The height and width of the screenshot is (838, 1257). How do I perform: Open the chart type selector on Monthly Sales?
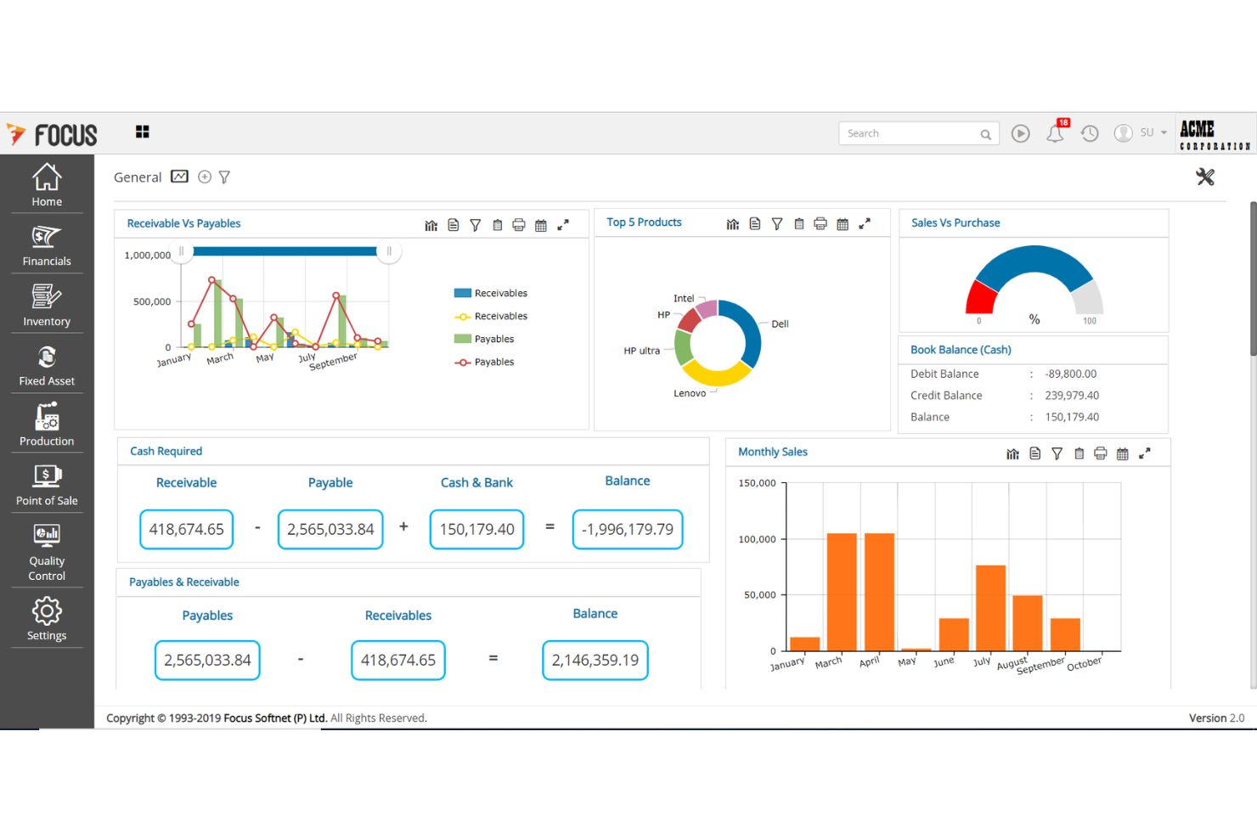pos(1012,453)
